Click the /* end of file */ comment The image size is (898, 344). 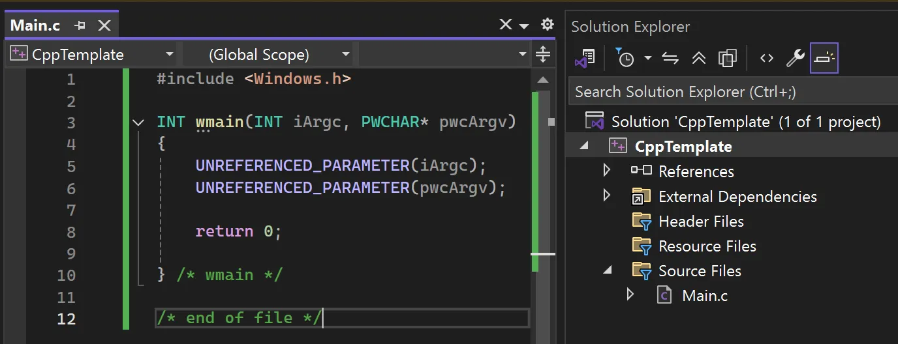click(x=240, y=318)
